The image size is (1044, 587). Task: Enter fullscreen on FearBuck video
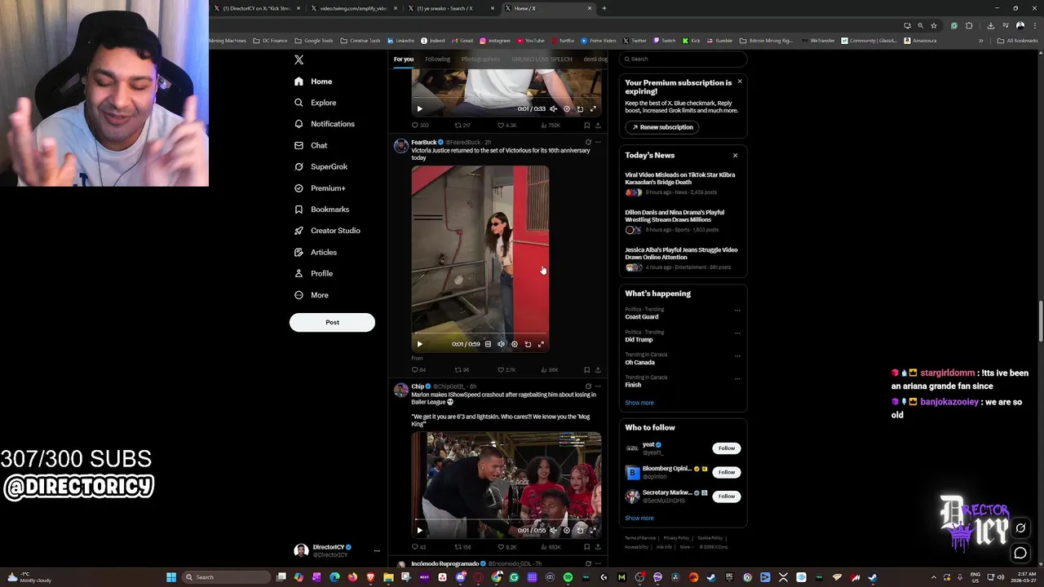[x=541, y=344]
